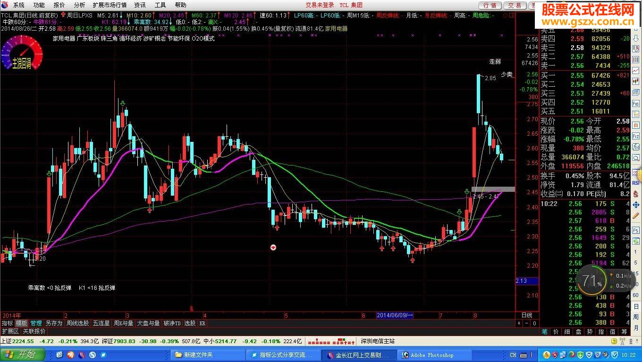Open the 功能 menu
The height and width of the screenshot is (362, 642).
pyautogui.click(x=39, y=5)
